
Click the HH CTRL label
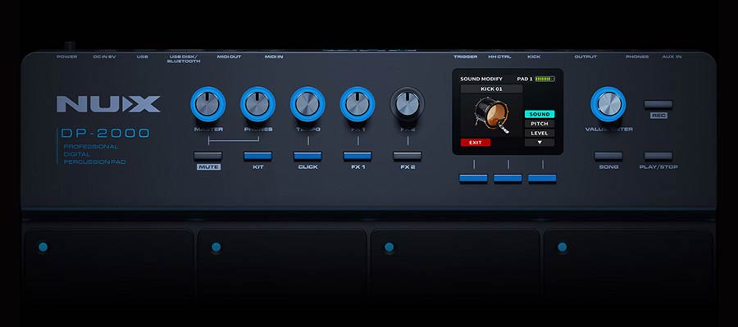(499, 57)
